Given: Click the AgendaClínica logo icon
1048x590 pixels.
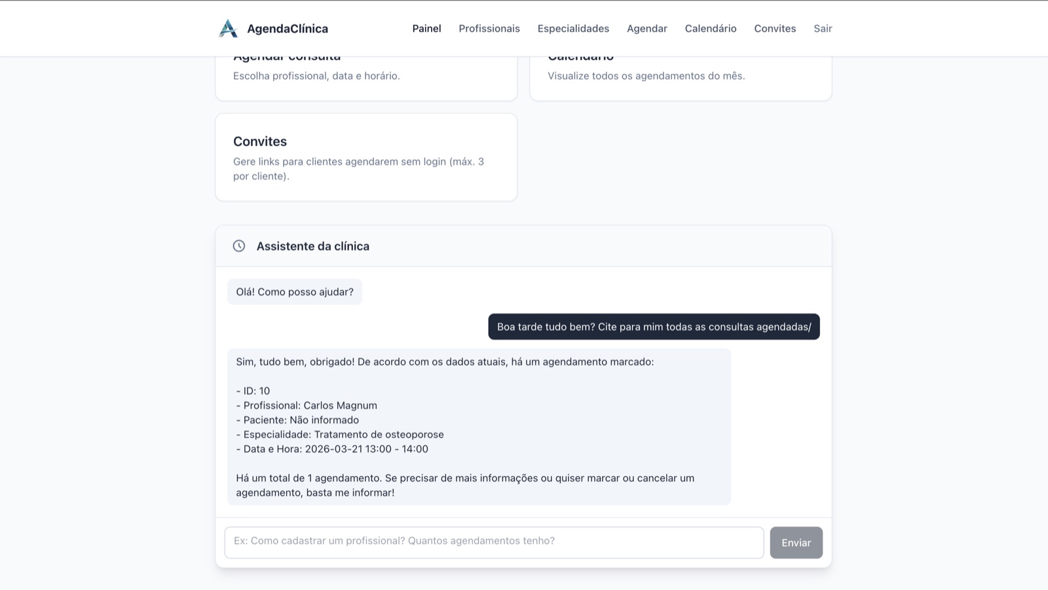Looking at the screenshot, I should [x=228, y=28].
